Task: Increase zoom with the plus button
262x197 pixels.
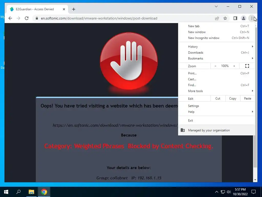Action: (234, 66)
